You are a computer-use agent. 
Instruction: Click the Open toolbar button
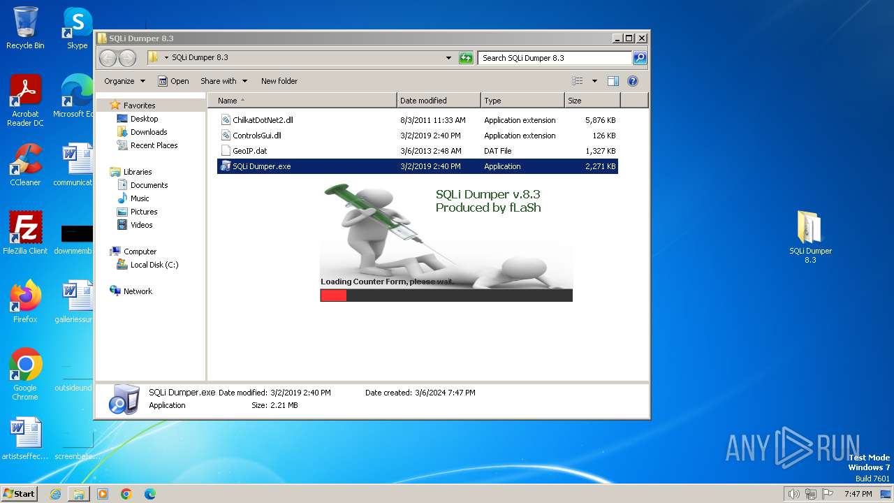(x=173, y=81)
